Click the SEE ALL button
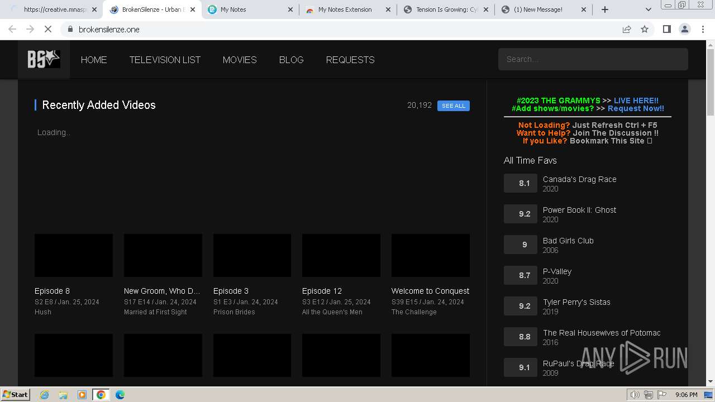Screen dimensions: 715x402 pyautogui.click(x=454, y=106)
